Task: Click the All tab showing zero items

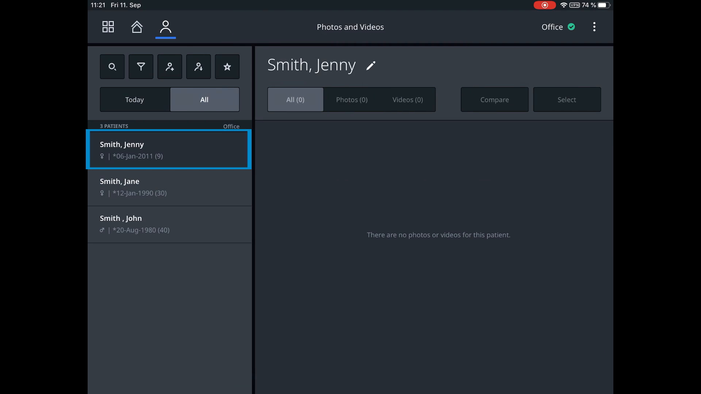Action: click(295, 99)
